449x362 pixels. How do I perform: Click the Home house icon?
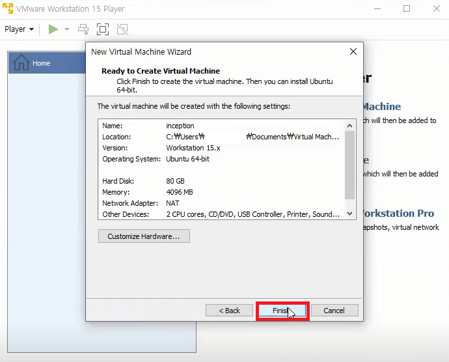pos(21,63)
